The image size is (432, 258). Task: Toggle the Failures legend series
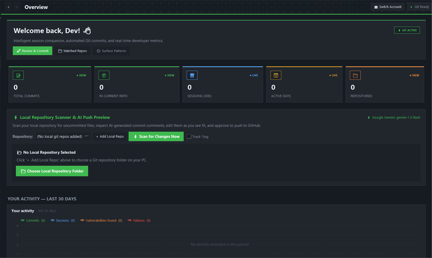click(139, 220)
